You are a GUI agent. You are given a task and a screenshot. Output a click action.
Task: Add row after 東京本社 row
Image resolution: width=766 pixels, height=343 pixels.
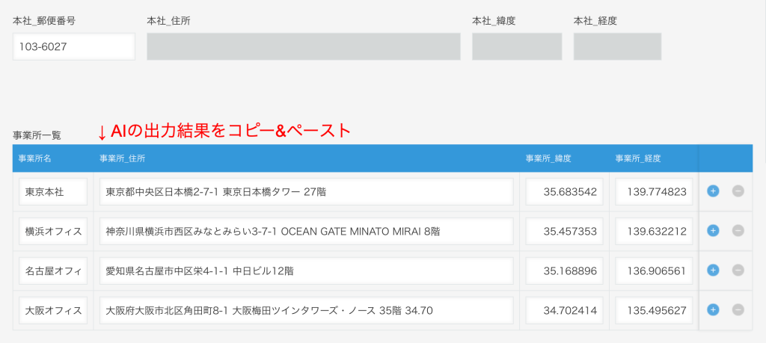click(x=713, y=191)
